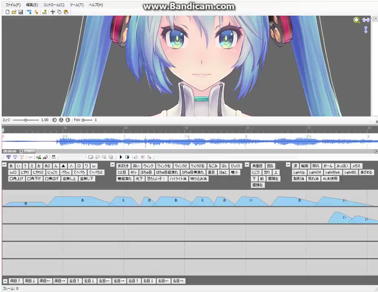Toggle the メガネ glasses morph
Viewport: 378px width, 292px height.
tap(356, 166)
